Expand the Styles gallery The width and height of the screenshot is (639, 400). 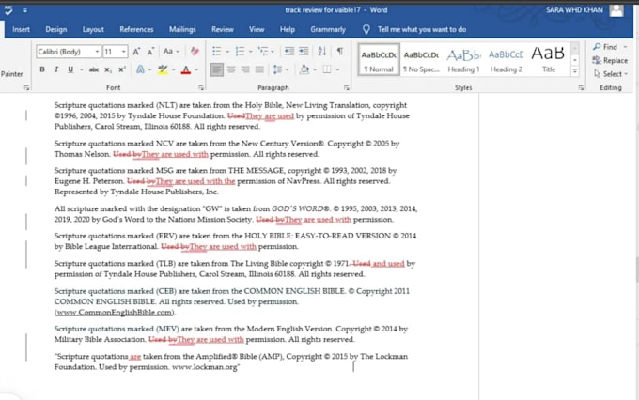click(x=575, y=71)
